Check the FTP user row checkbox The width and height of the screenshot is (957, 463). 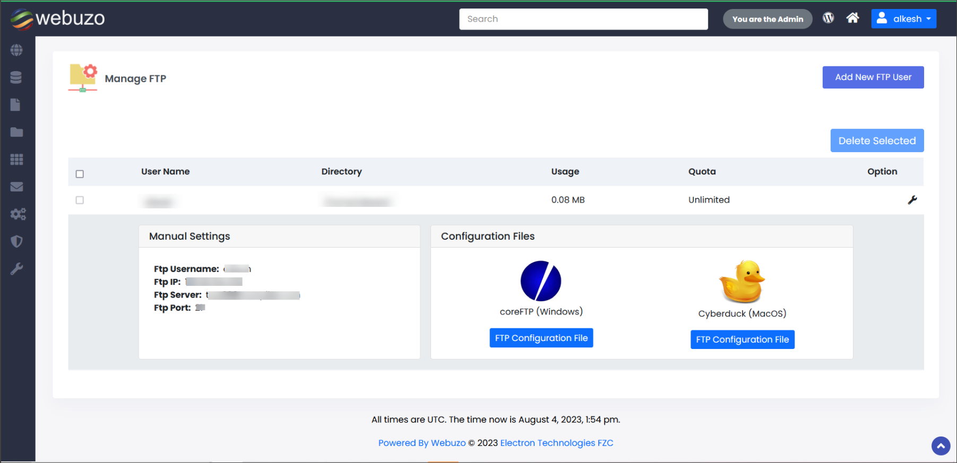click(x=80, y=200)
